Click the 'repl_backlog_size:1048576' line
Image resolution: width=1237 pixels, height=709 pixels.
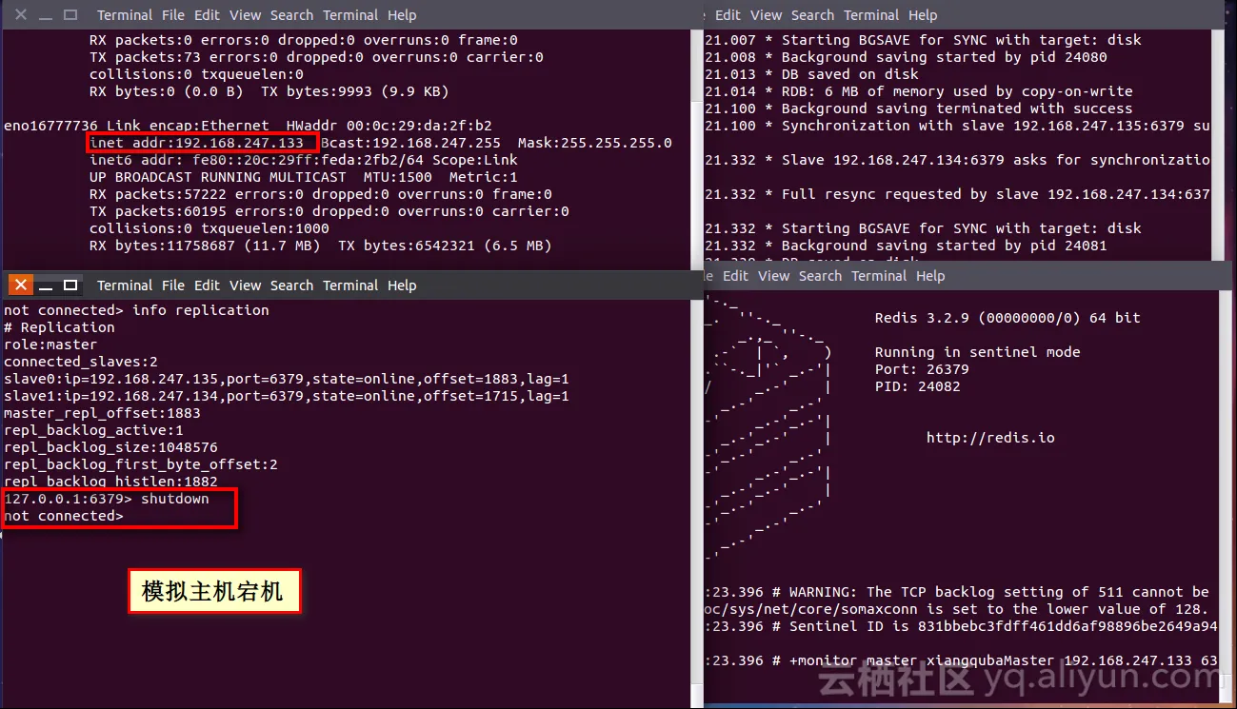[x=110, y=447]
